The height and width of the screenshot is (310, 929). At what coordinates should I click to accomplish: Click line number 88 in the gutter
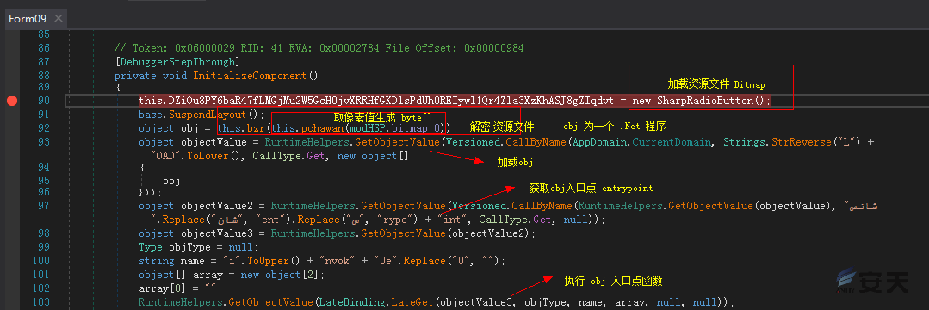[x=44, y=76]
